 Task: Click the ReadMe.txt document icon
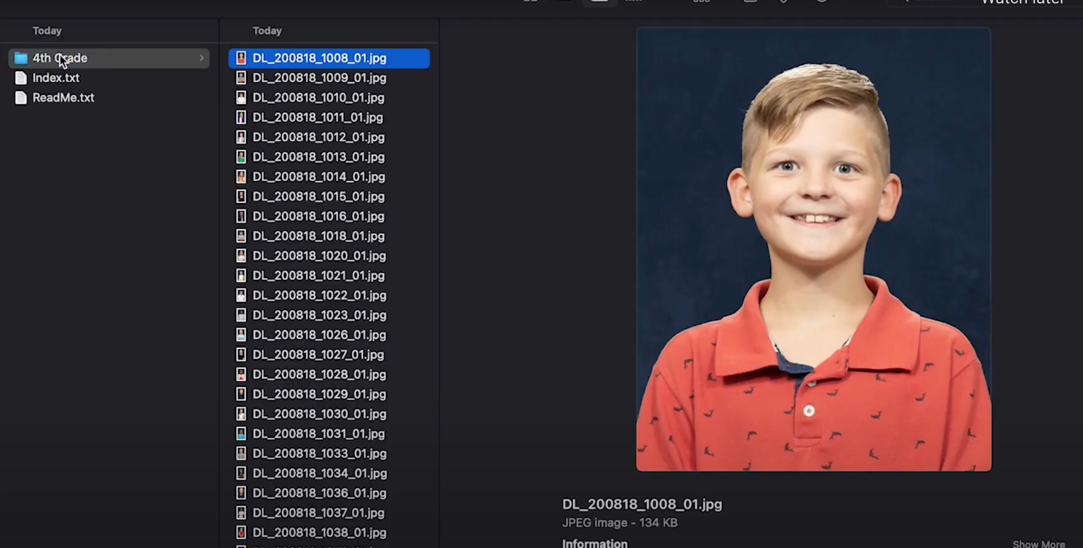click(21, 98)
